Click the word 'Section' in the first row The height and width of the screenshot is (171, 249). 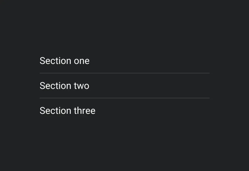(55, 61)
